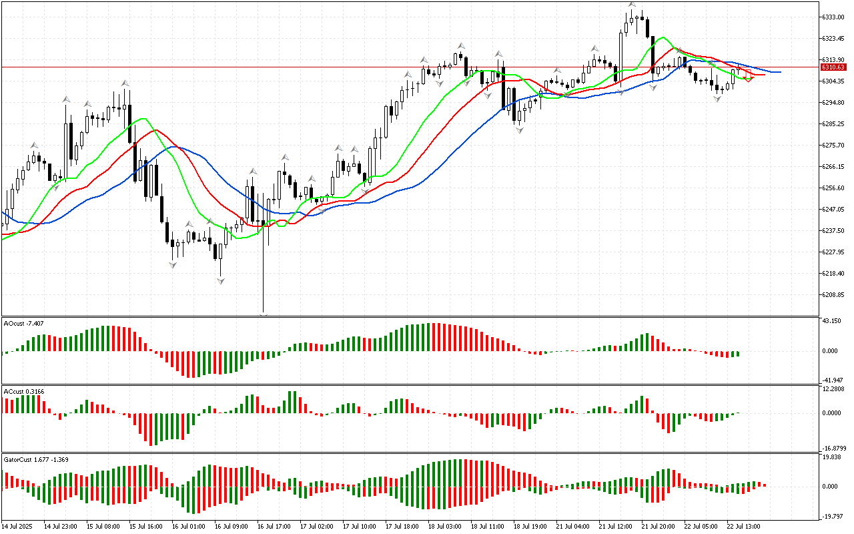Viewport: 854px width, 534px height.
Task: Click the up fractal arrow above the highest peak
Action: 631,5
